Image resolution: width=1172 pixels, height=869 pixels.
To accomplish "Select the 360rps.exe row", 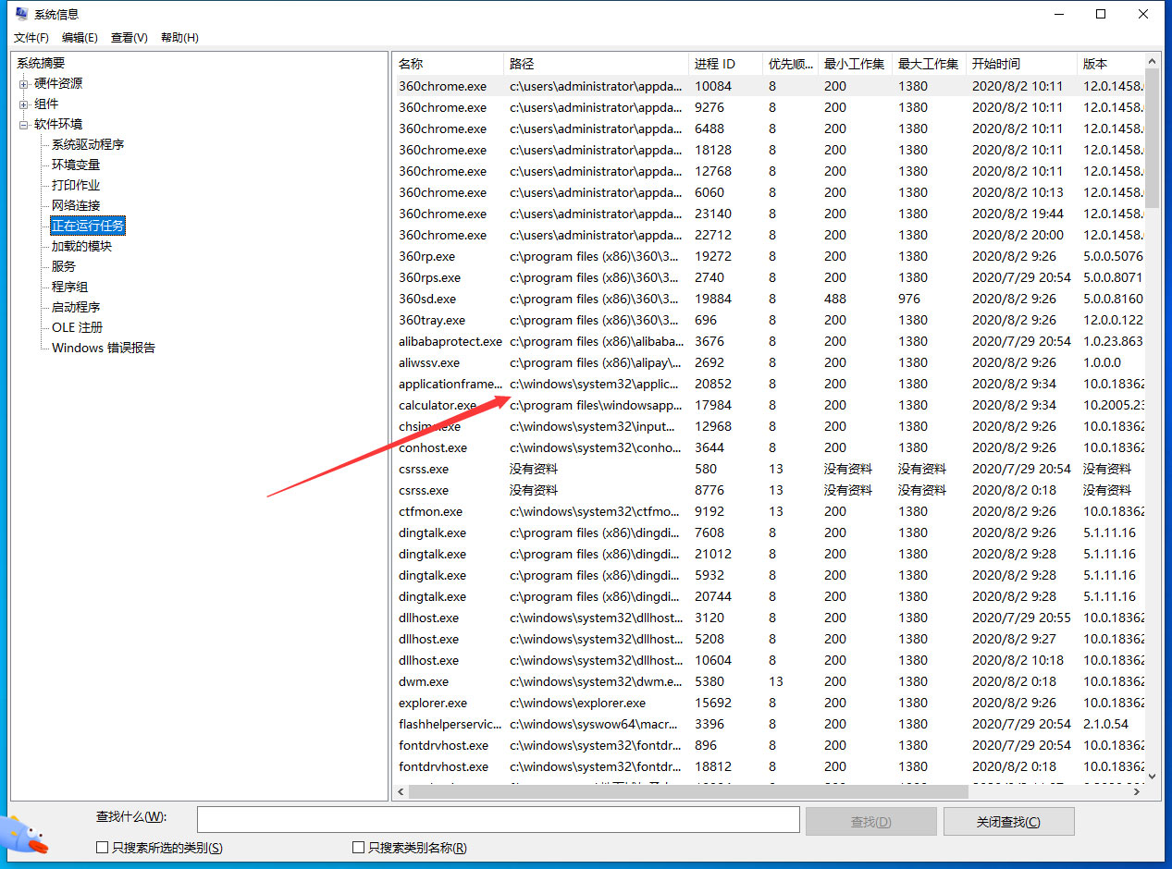I will 769,277.
